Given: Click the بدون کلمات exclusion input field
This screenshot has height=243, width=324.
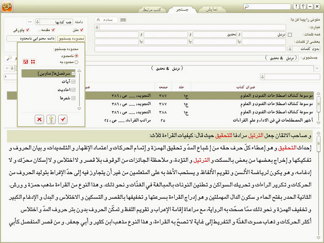Looking at the screenshot, I should 190,49.
